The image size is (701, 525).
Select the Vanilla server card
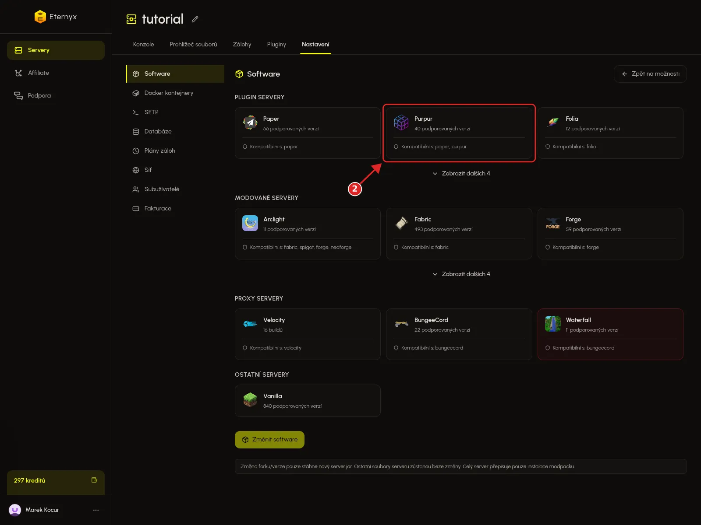(308, 401)
